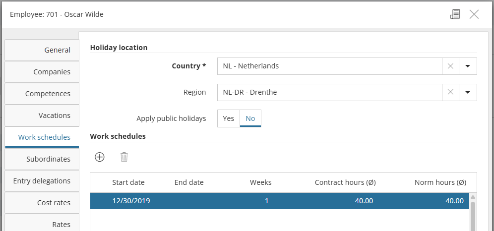Set Apply public holidays to No
Image resolution: width=494 pixels, height=231 pixels.
(x=250, y=118)
